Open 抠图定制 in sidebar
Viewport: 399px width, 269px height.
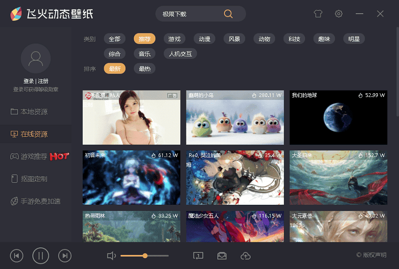click(x=36, y=179)
